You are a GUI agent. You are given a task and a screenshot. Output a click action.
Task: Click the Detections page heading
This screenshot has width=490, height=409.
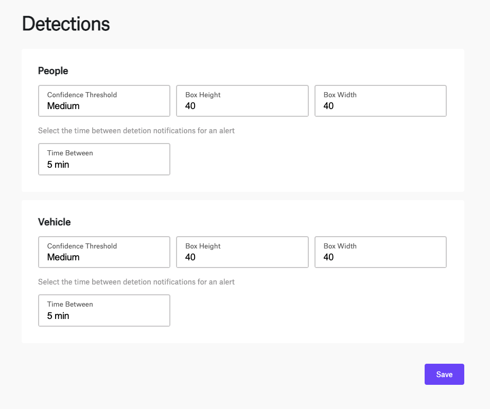point(66,24)
